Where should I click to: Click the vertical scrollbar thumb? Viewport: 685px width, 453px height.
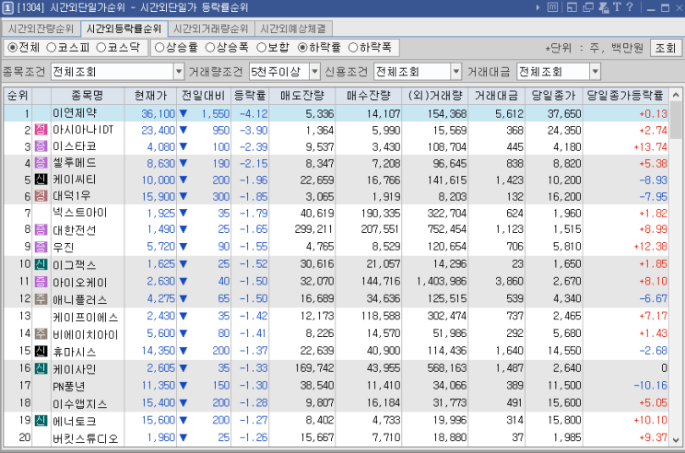(676, 120)
